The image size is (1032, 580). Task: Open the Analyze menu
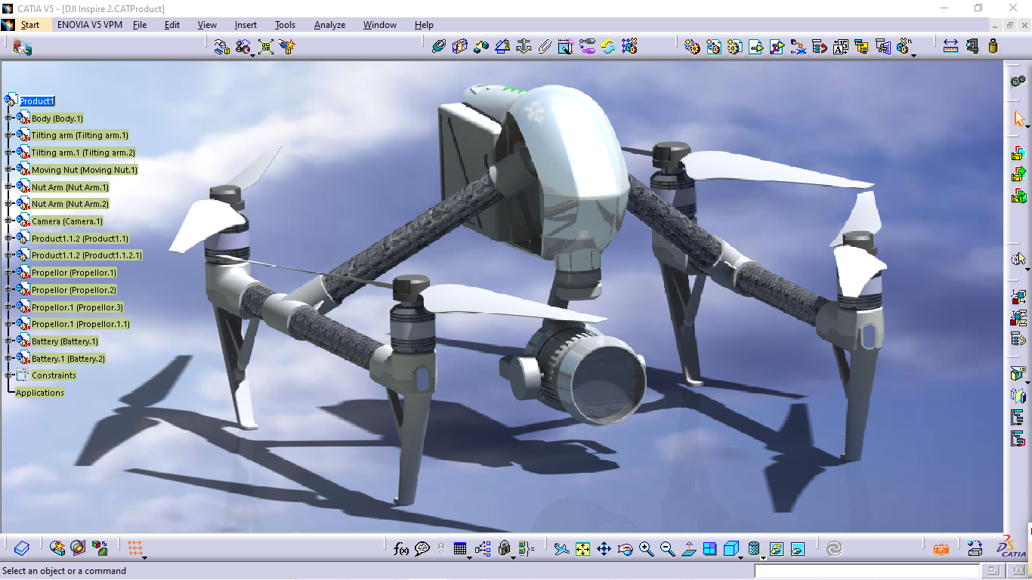coord(329,25)
